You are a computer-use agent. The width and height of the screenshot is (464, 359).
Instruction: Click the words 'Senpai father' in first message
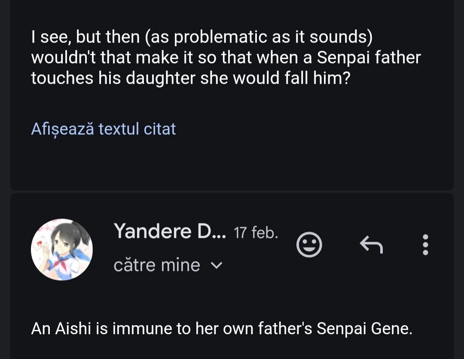[x=369, y=58]
